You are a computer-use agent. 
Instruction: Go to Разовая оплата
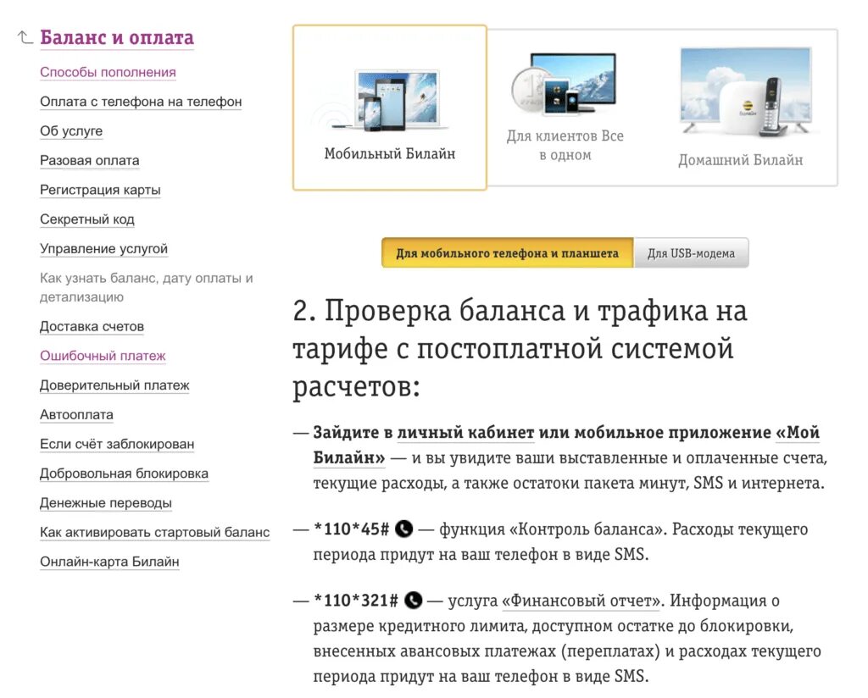point(90,160)
